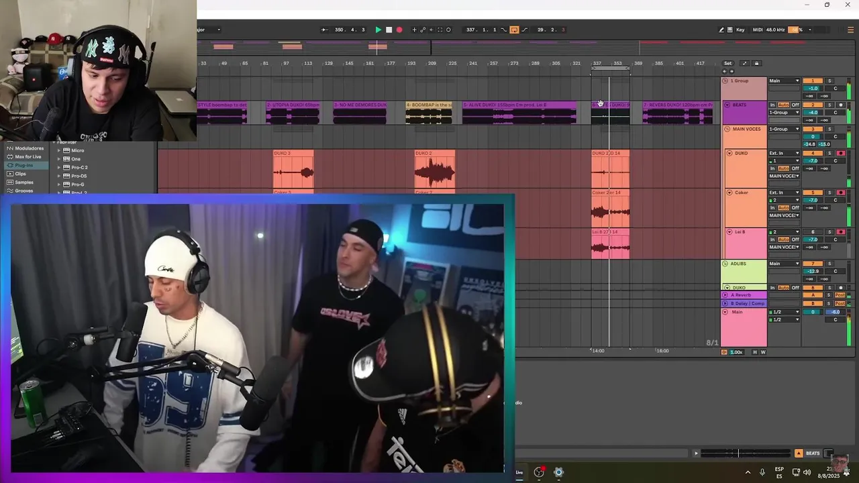Toggle BEATS track activator number 2
Image resolution: width=859 pixels, height=483 pixels.
[x=813, y=105]
